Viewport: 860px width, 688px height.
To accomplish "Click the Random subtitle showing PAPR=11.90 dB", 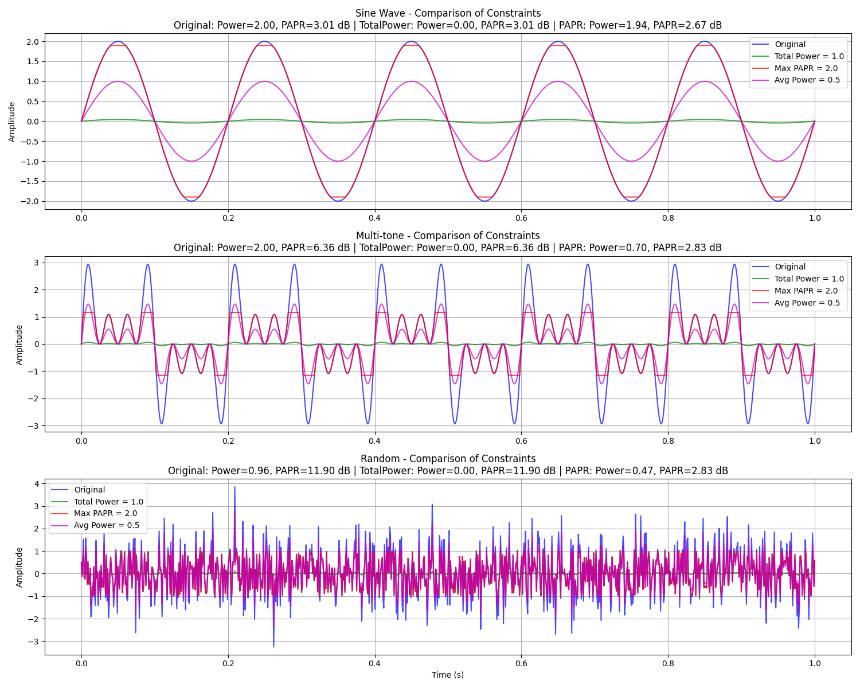I will (448, 471).
